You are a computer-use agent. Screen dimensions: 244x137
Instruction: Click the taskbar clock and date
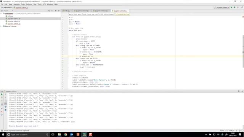pyautogui.click(x=233, y=134)
